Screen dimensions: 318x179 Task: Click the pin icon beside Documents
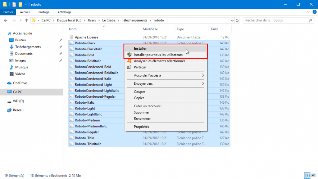pos(61,54)
